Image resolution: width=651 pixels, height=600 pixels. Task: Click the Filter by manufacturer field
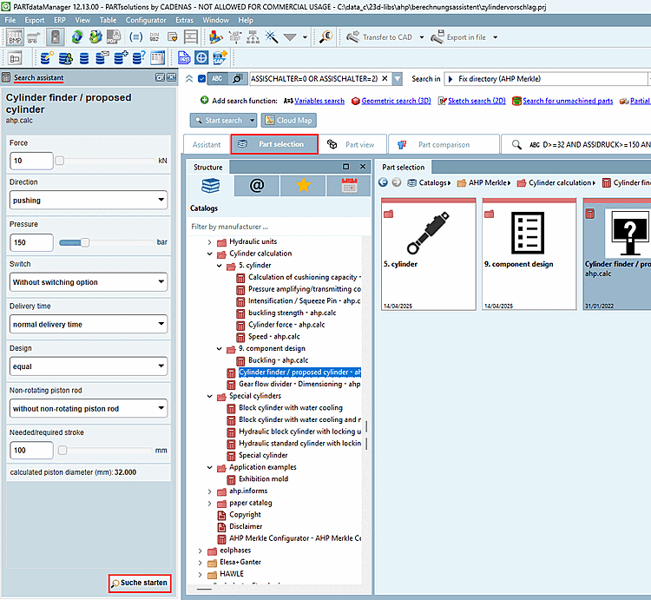[278, 227]
